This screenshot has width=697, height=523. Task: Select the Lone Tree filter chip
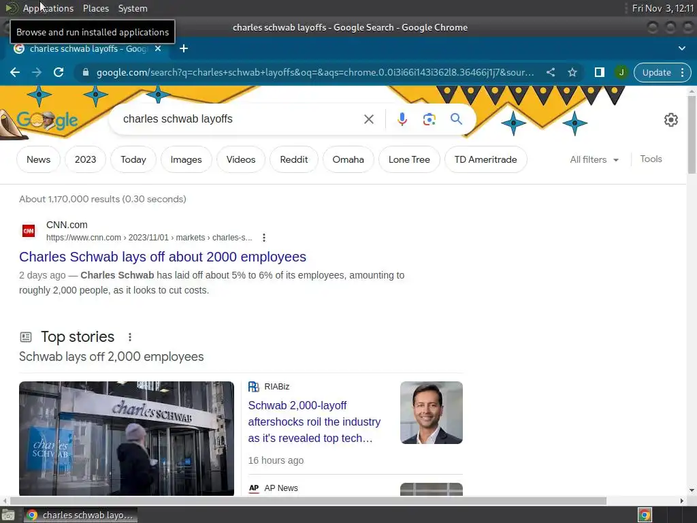[409, 159]
